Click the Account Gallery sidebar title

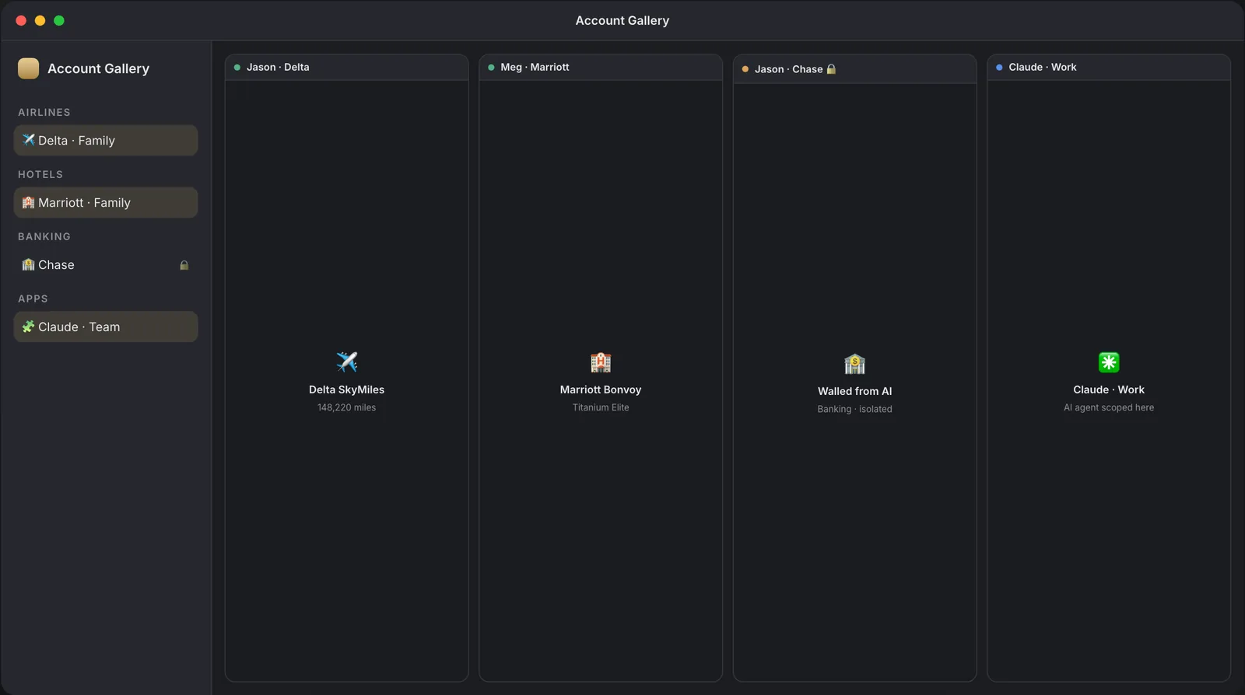tap(98, 68)
